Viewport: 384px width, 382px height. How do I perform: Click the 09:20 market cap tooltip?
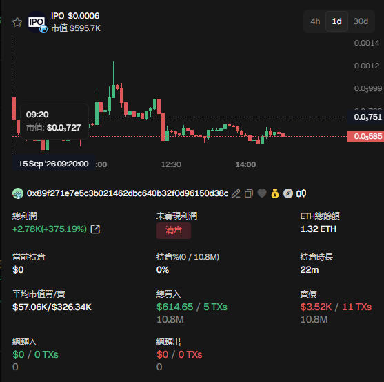pyautogui.click(x=54, y=122)
